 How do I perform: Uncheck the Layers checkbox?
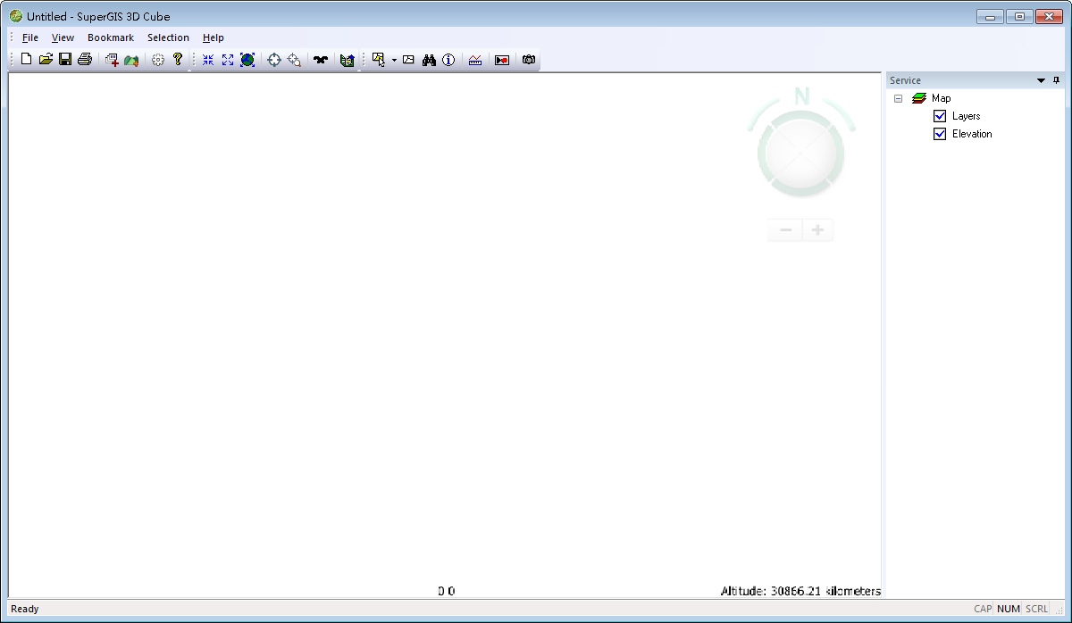pyautogui.click(x=940, y=116)
